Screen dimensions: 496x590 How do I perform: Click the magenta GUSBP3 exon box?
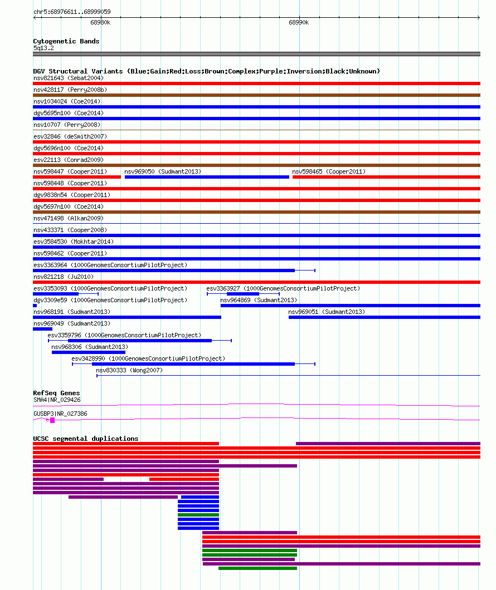tap(52, 420)
